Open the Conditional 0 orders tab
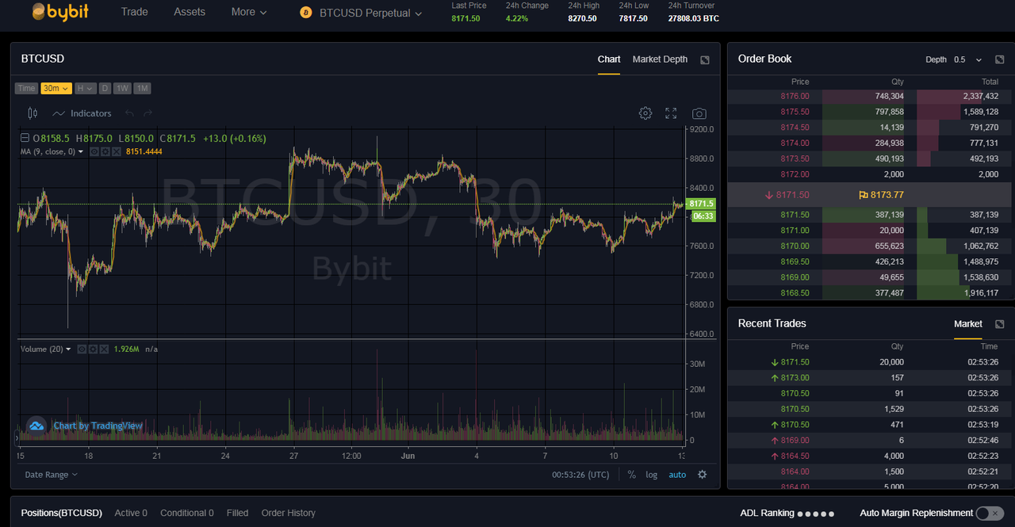 186,513
